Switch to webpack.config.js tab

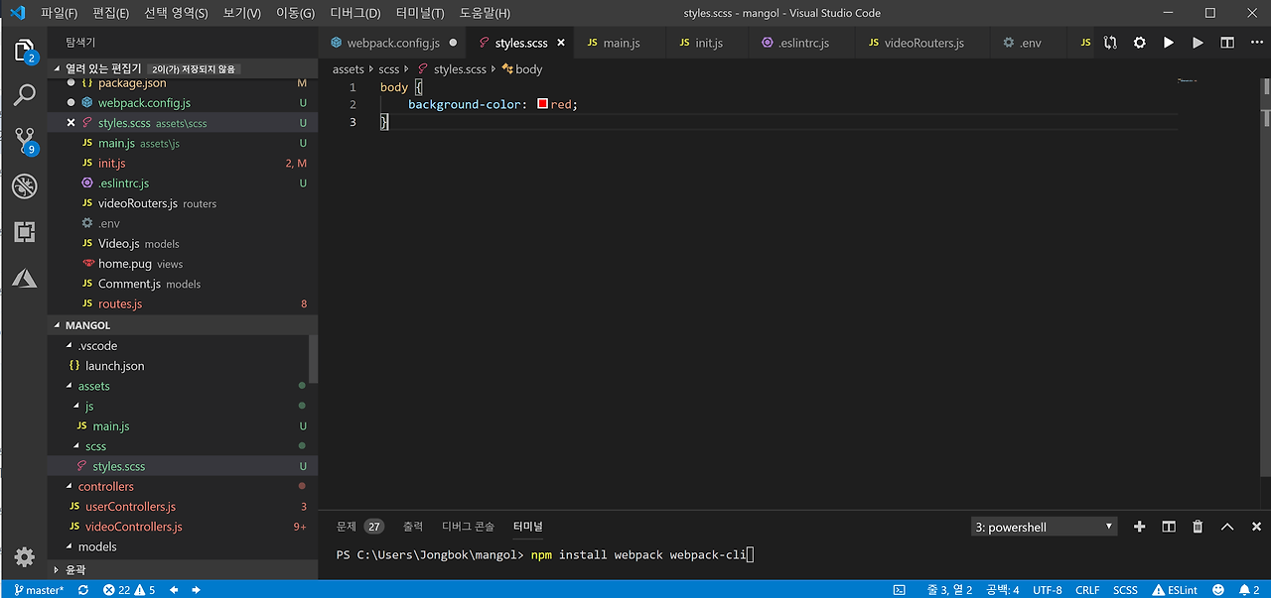pyautogui.click(x=394, y=43)
